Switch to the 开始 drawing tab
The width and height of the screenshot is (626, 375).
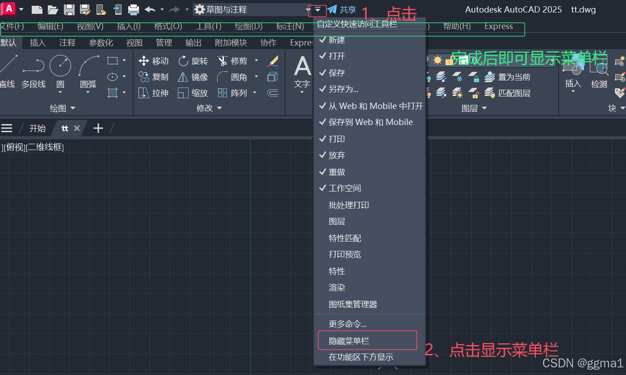(x=38, y=129)
